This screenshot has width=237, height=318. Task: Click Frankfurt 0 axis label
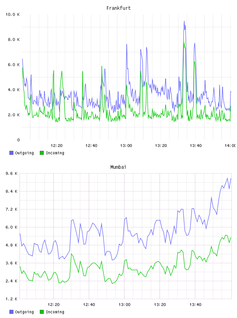[x=18, y=140]
